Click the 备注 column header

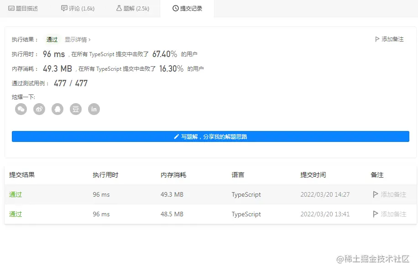(x=377, y=175)
